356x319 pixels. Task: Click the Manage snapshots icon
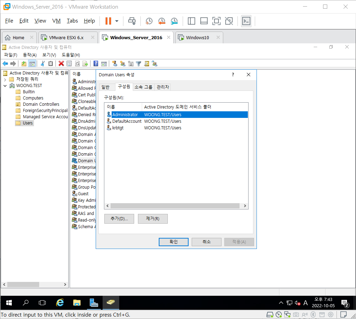[174, 21]
